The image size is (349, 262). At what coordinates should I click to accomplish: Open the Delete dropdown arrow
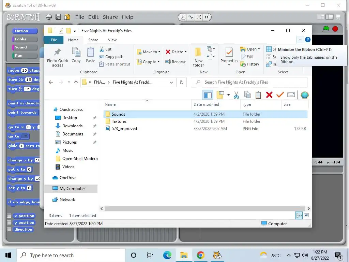point(185,52)
